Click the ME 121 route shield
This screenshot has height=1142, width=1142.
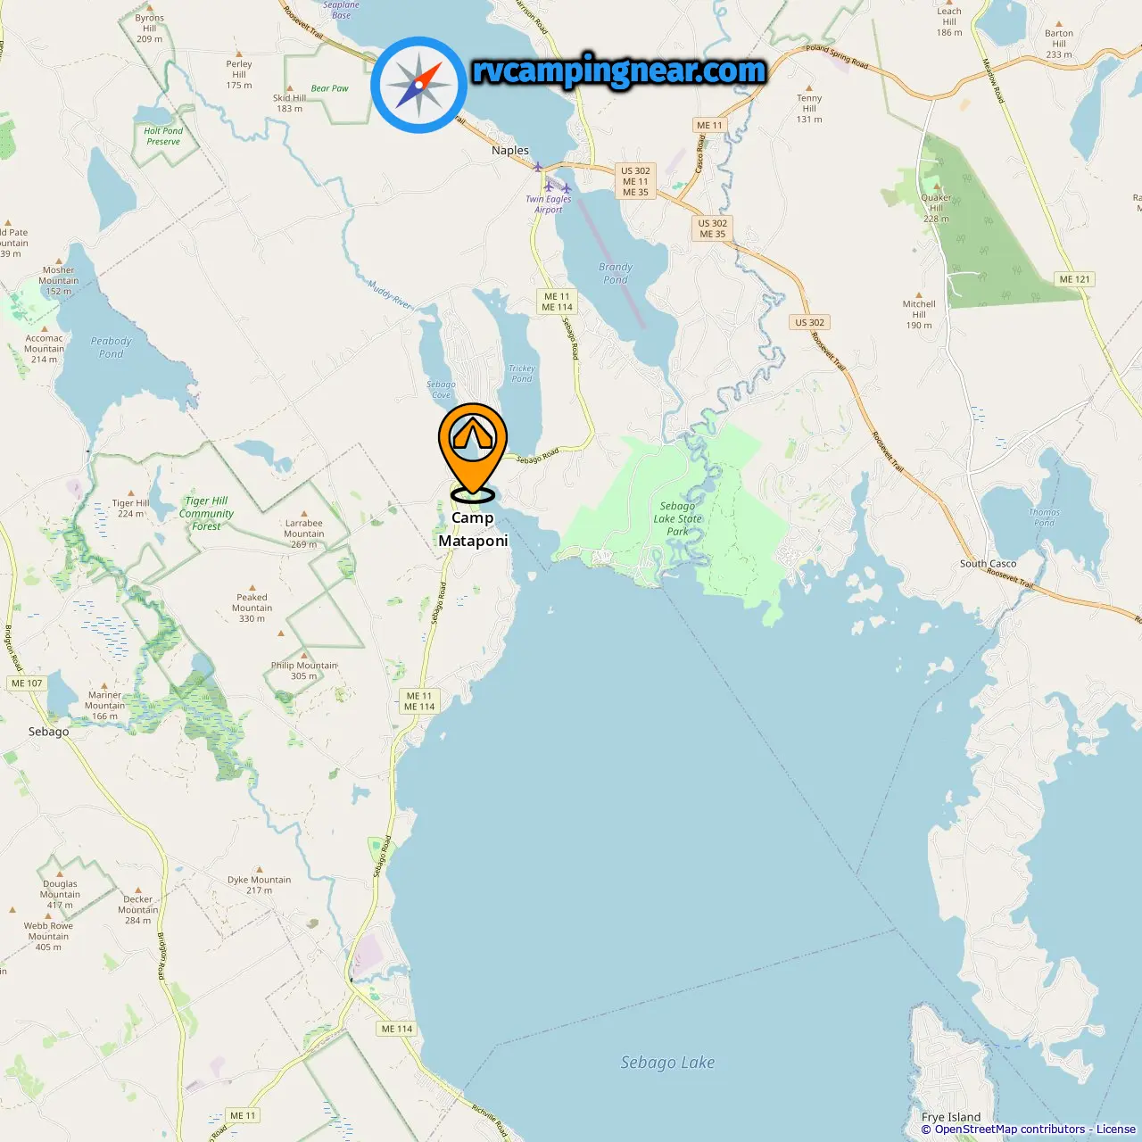[x=1074, y=279]
